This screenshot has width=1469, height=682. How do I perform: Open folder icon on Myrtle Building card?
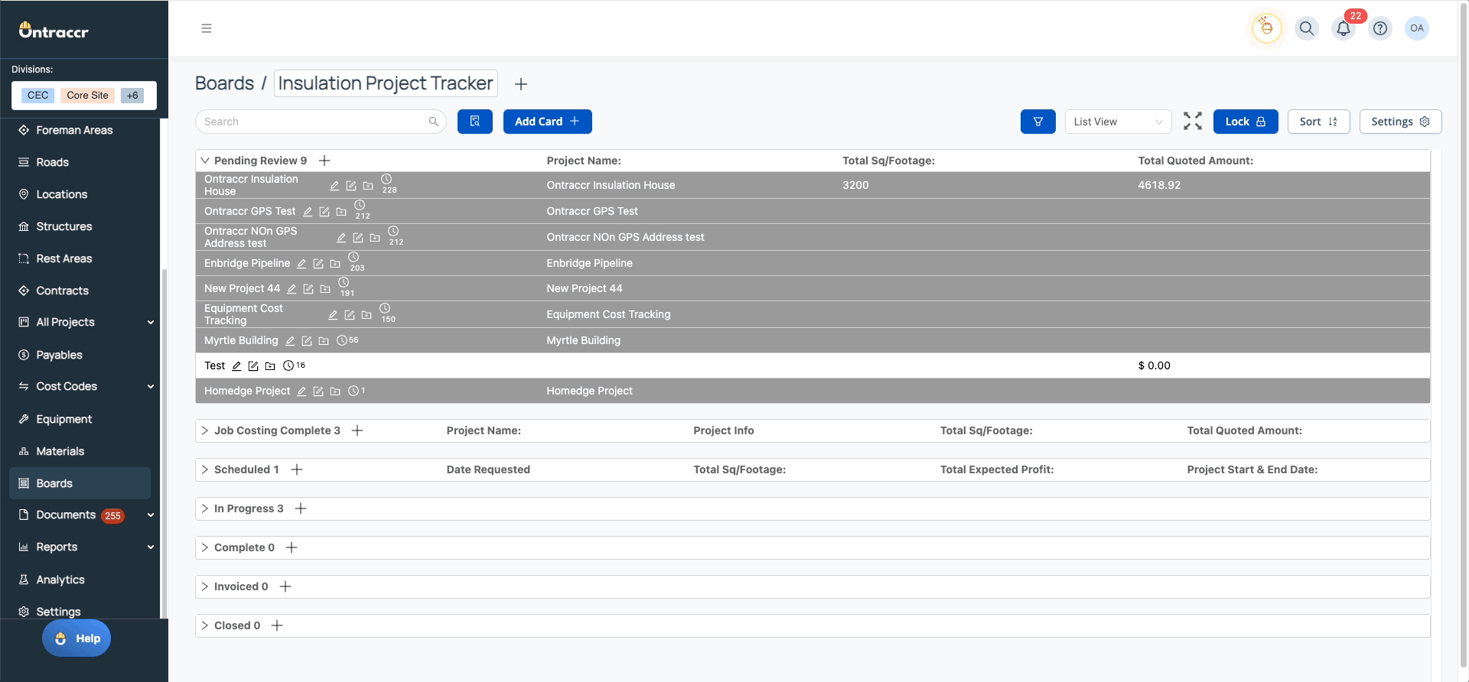click(324, 341)
